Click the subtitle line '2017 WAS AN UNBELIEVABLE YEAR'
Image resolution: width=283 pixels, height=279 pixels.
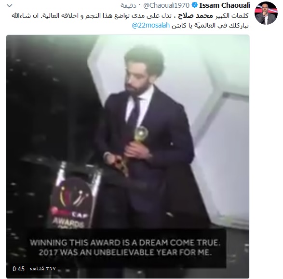tap(125, 252)
